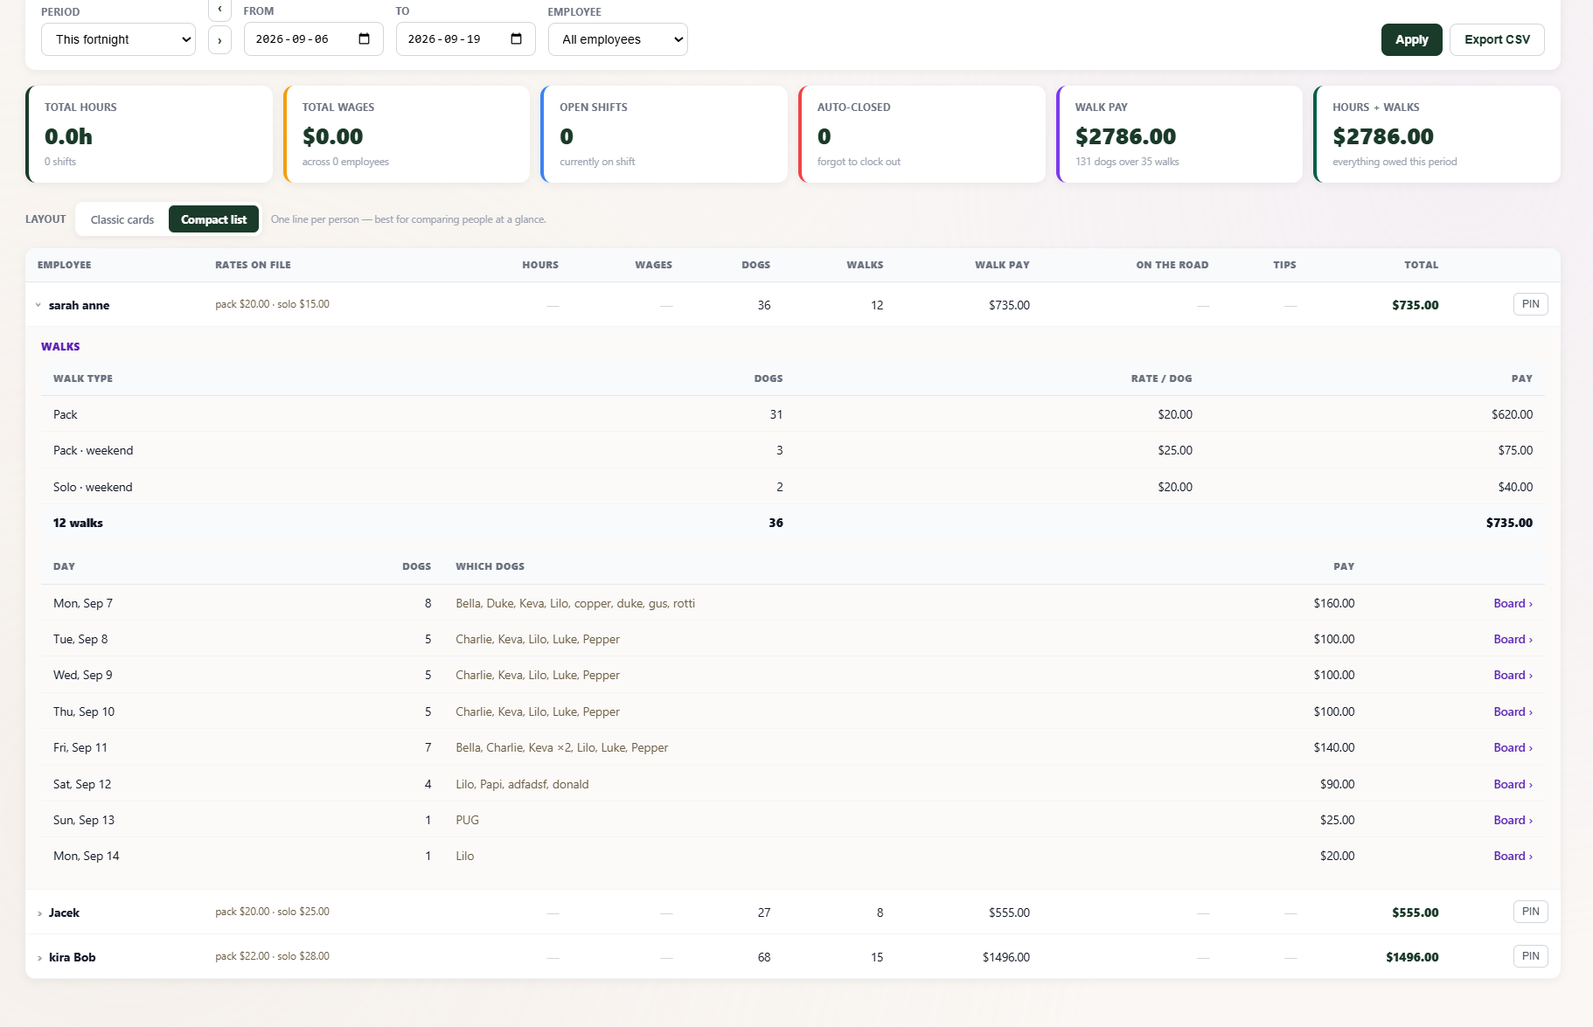Go to next period with right chevron

pyautogui.click(x=219, y=40)
